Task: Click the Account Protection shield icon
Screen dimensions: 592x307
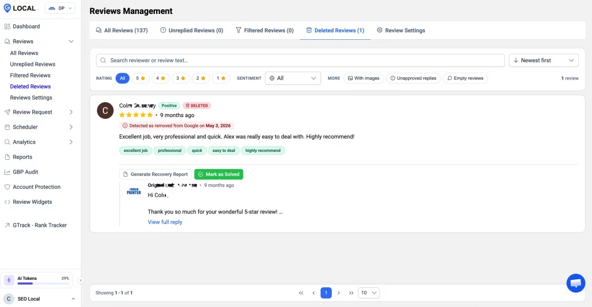Action: pyautogui.click(x=7, y=187)
